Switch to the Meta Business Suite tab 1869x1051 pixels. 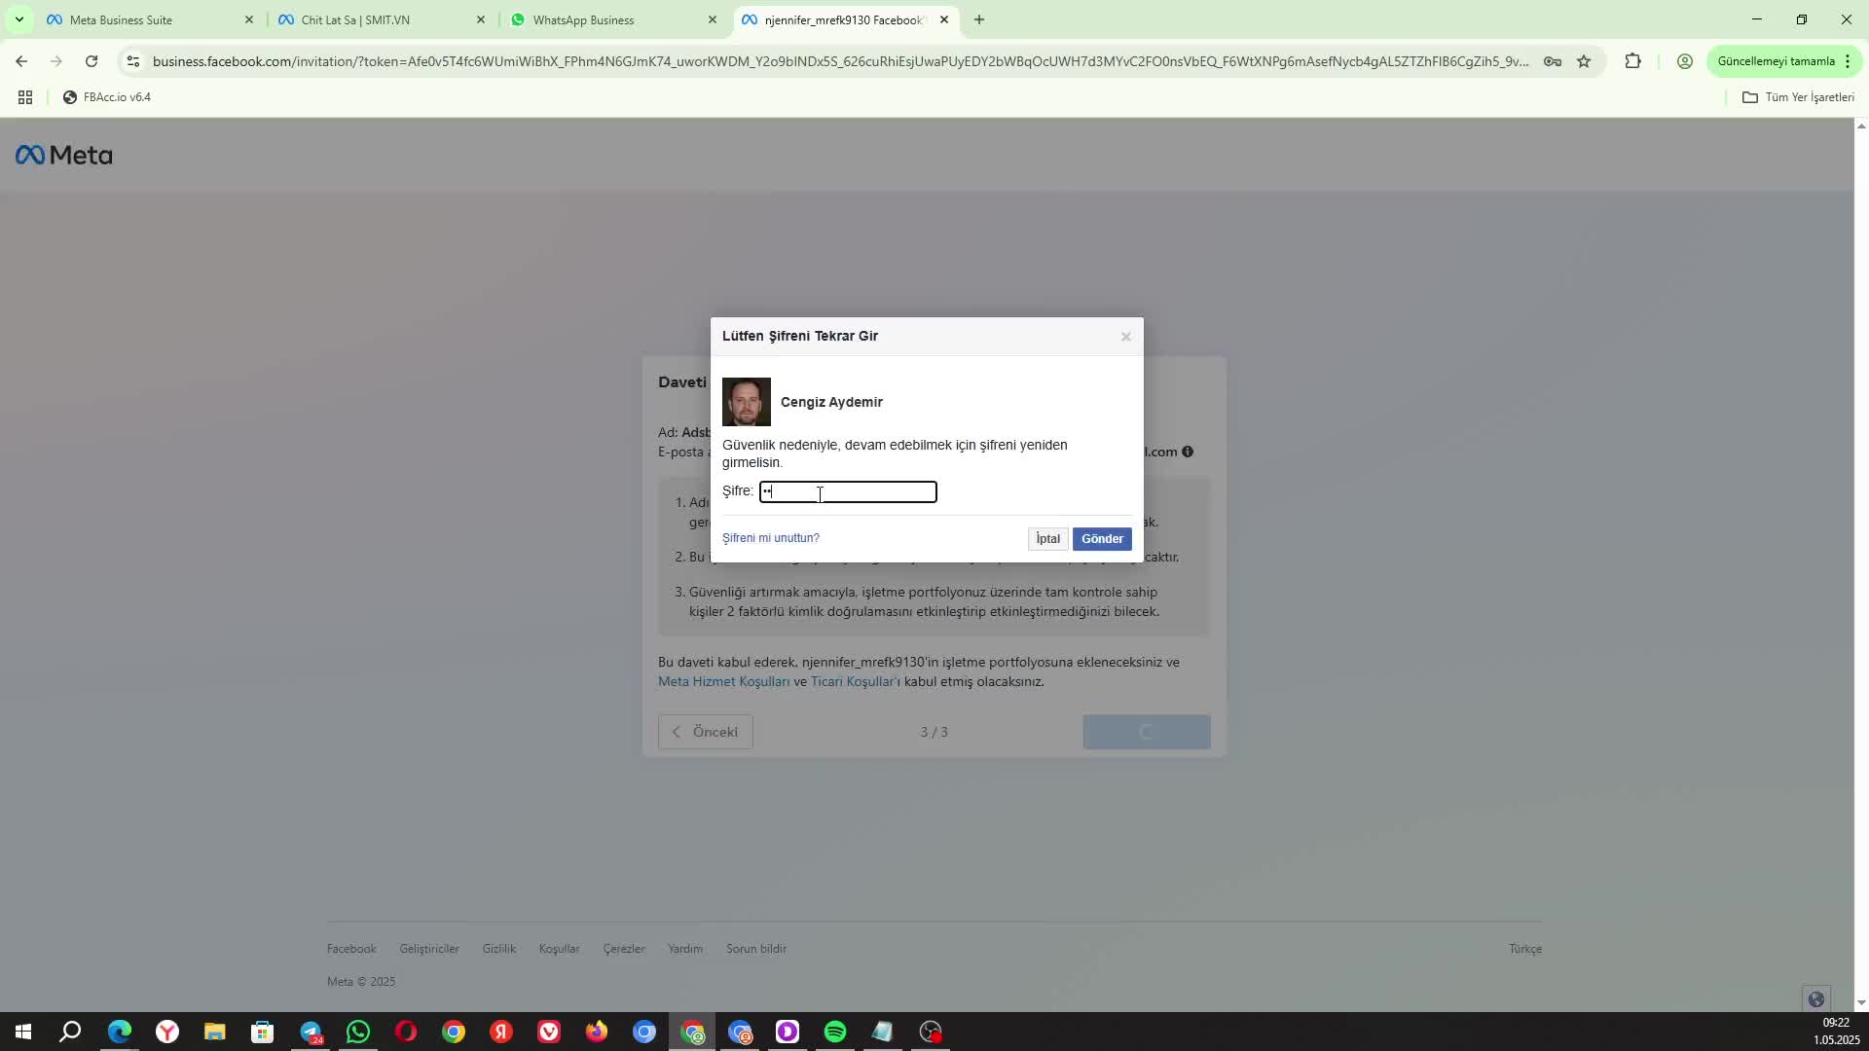122,19
